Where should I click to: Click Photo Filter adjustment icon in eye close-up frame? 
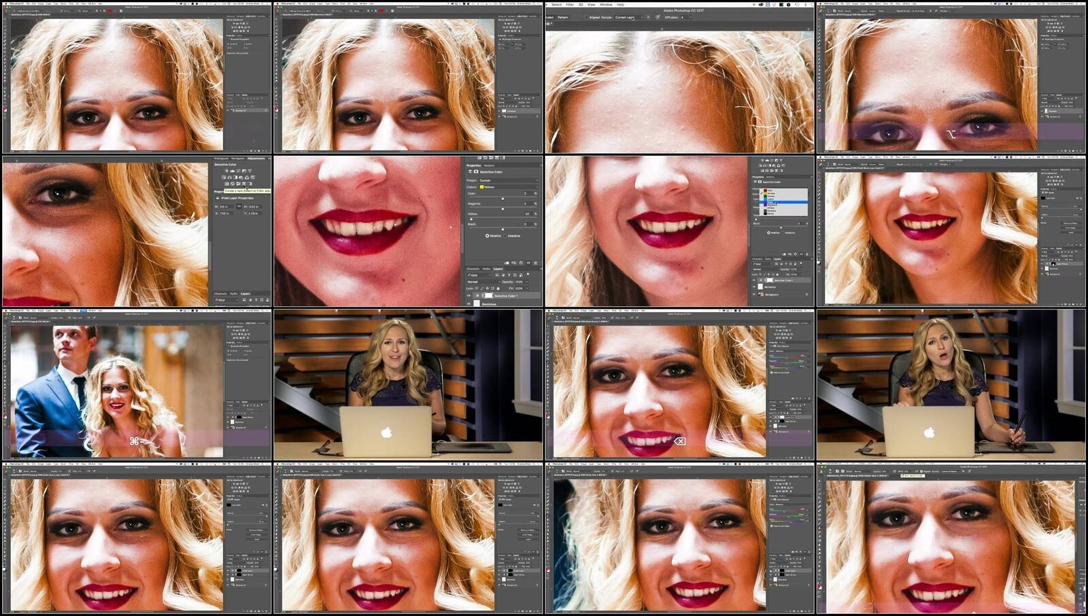point(241,177)
